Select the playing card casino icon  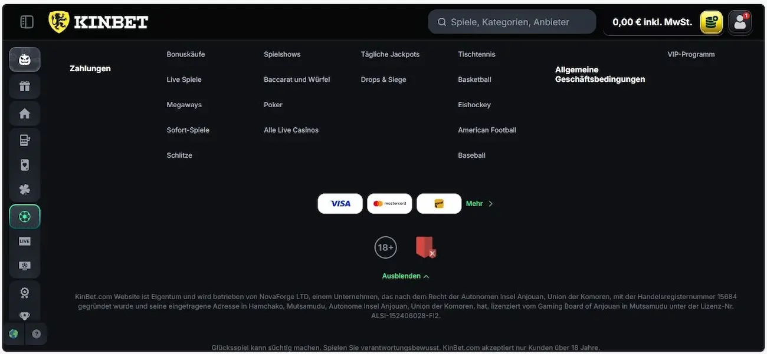point(25,166)
